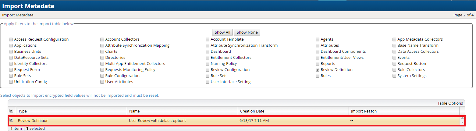Select the Rule Sets filter checkbox
The width and height of the screenshot is (476, 131).
click(x=208, y=76)
